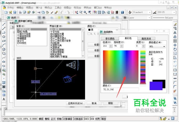Click the Open file toolbar icon
Viewport: 179px width, 122px height.
click(10, 12)
